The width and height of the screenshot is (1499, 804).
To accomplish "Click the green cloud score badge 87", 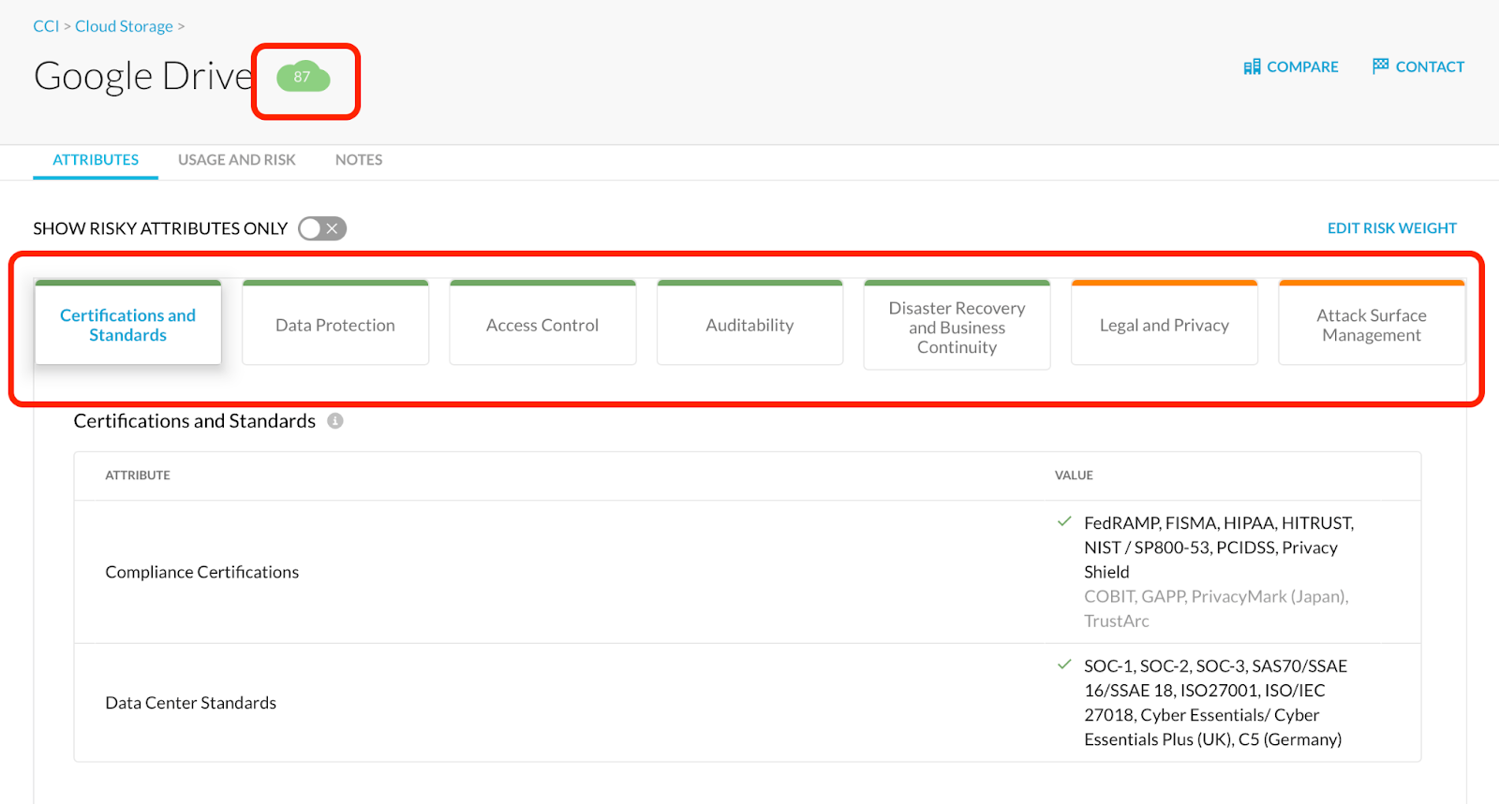I will click(303, 77).
